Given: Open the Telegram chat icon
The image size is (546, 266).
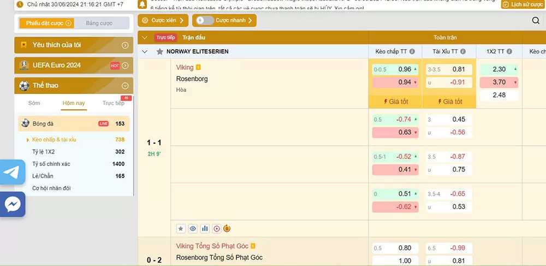Looking at the screenshot, I should [x=12, y=173].
